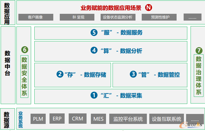This screenshot has height=131, width=205.
Task: Click the 业务系统 vertical label
Action: (21, 119)
